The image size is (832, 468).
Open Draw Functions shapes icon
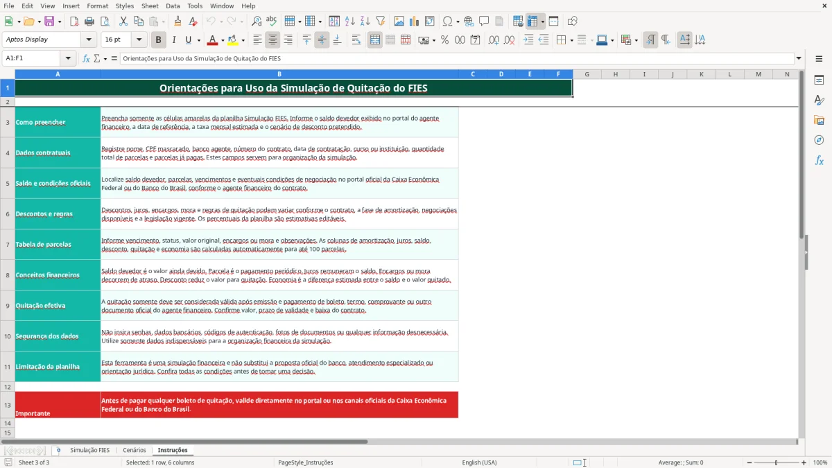pyautogui.click(x=573, y=21)
